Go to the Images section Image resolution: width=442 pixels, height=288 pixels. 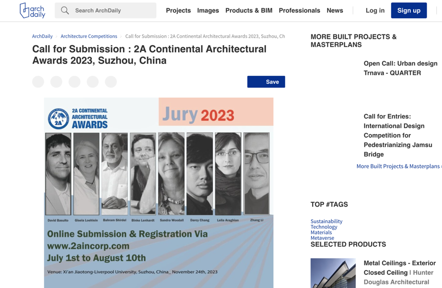click(208, 10)
